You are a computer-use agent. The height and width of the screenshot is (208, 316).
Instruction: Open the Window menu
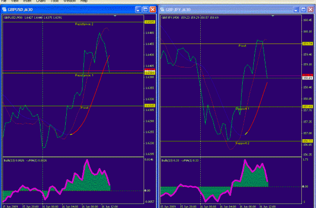pyautogui.click(x=70, y=1)
